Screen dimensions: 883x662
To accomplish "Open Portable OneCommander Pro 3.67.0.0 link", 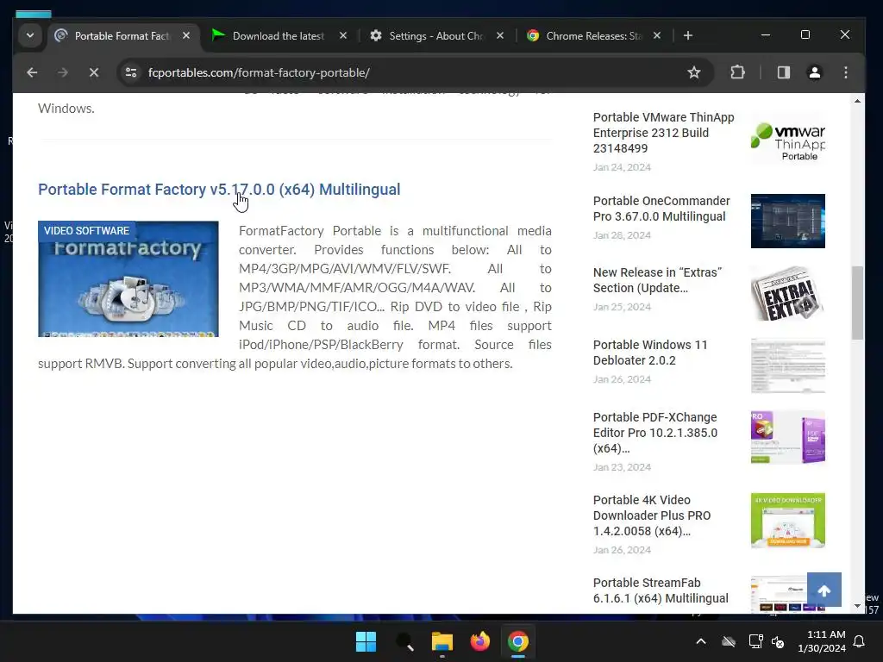I will (661, 209).
